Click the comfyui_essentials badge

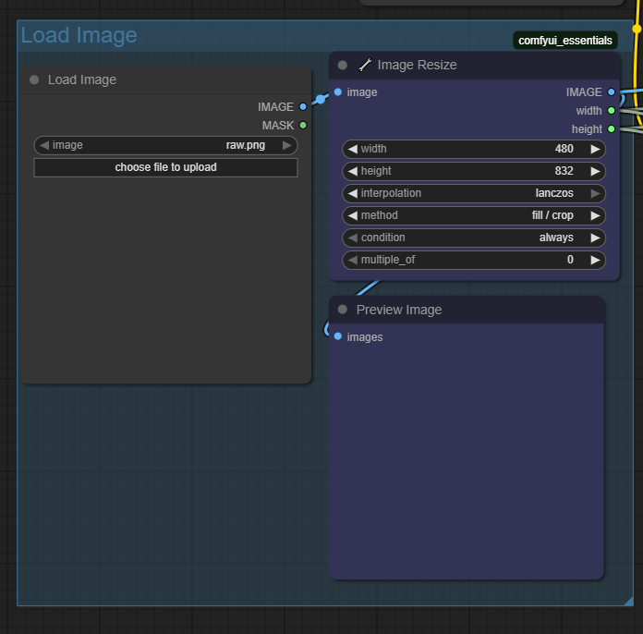[x=565, y=41]
